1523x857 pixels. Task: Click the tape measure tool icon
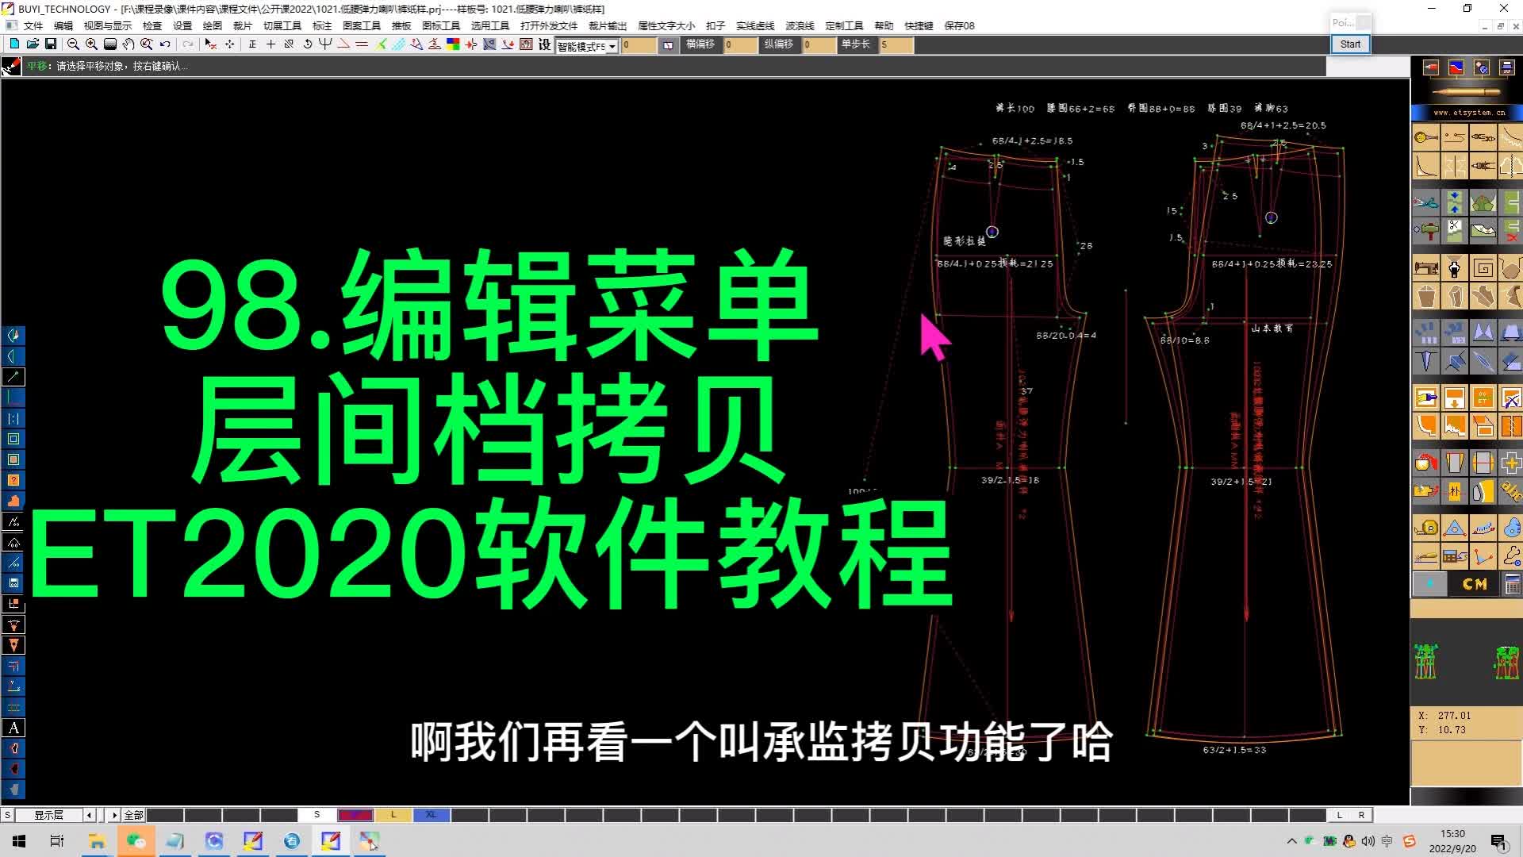click(x=1426, y=528)
